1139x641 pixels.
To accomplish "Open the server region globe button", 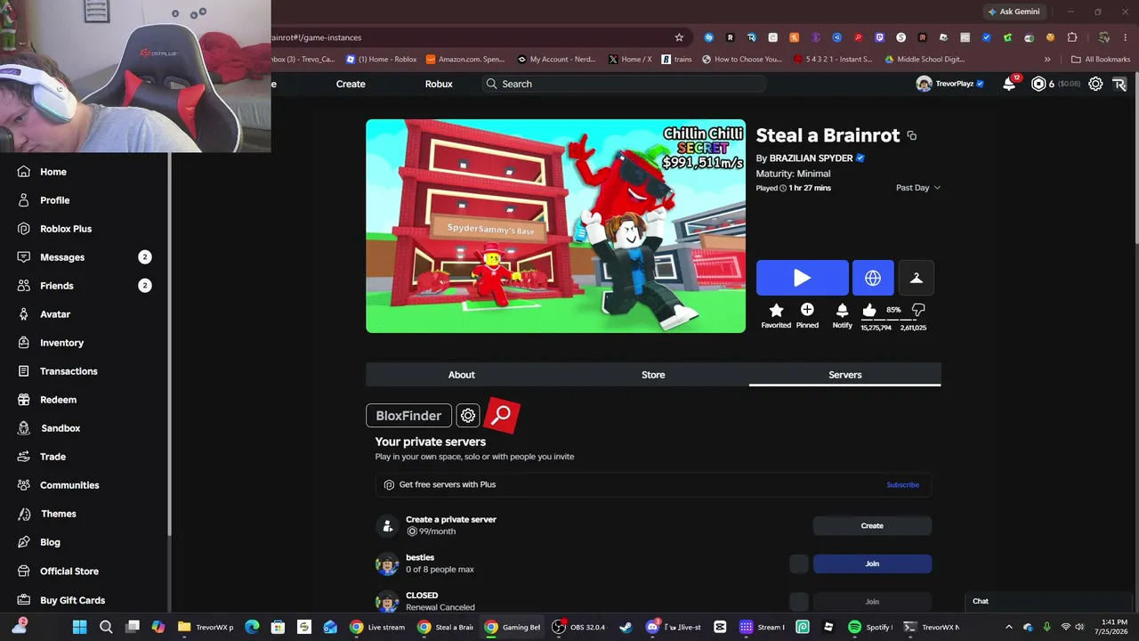I will [873, 278].
